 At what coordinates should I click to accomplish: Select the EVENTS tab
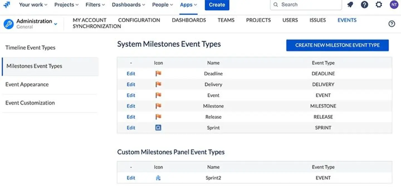347,20
